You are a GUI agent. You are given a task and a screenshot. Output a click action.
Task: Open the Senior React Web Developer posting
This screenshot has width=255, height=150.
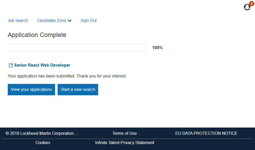point(42,65)
